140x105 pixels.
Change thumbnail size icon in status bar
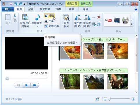point(98,99)
